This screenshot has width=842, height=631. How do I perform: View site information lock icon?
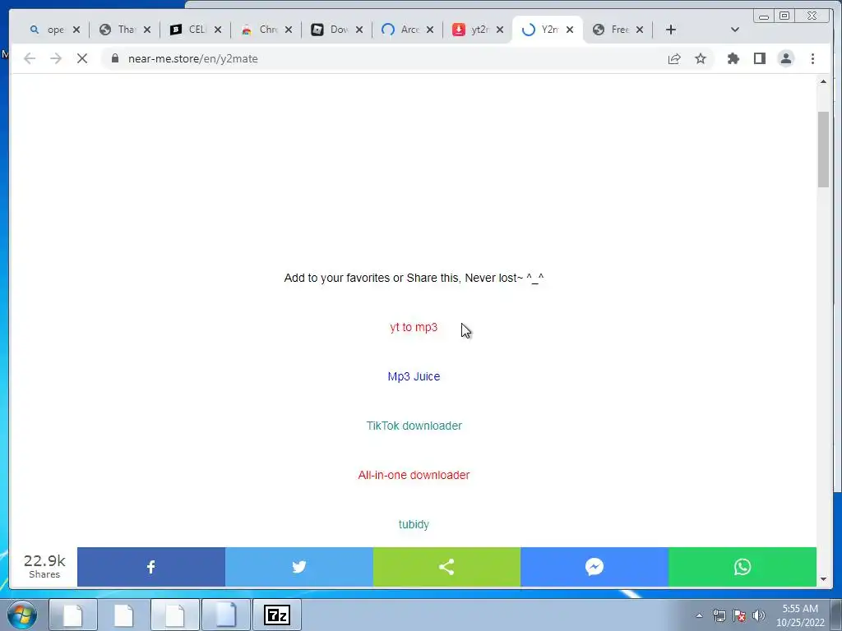[x=115, y=58]
